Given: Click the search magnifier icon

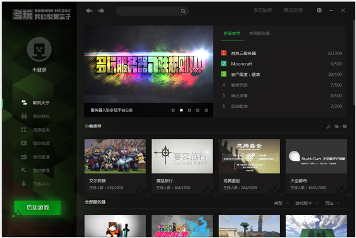Looking at the screenshot, I should click(183, 11).
